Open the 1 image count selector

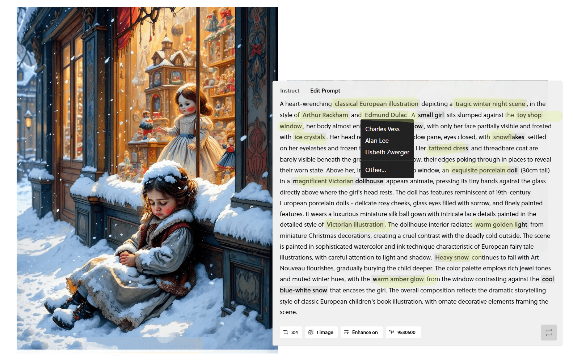click(x=321, y=332)
